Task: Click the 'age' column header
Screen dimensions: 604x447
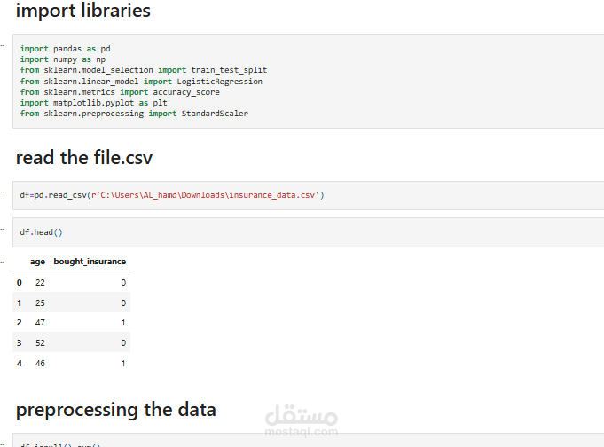Action: click(37, 262)
